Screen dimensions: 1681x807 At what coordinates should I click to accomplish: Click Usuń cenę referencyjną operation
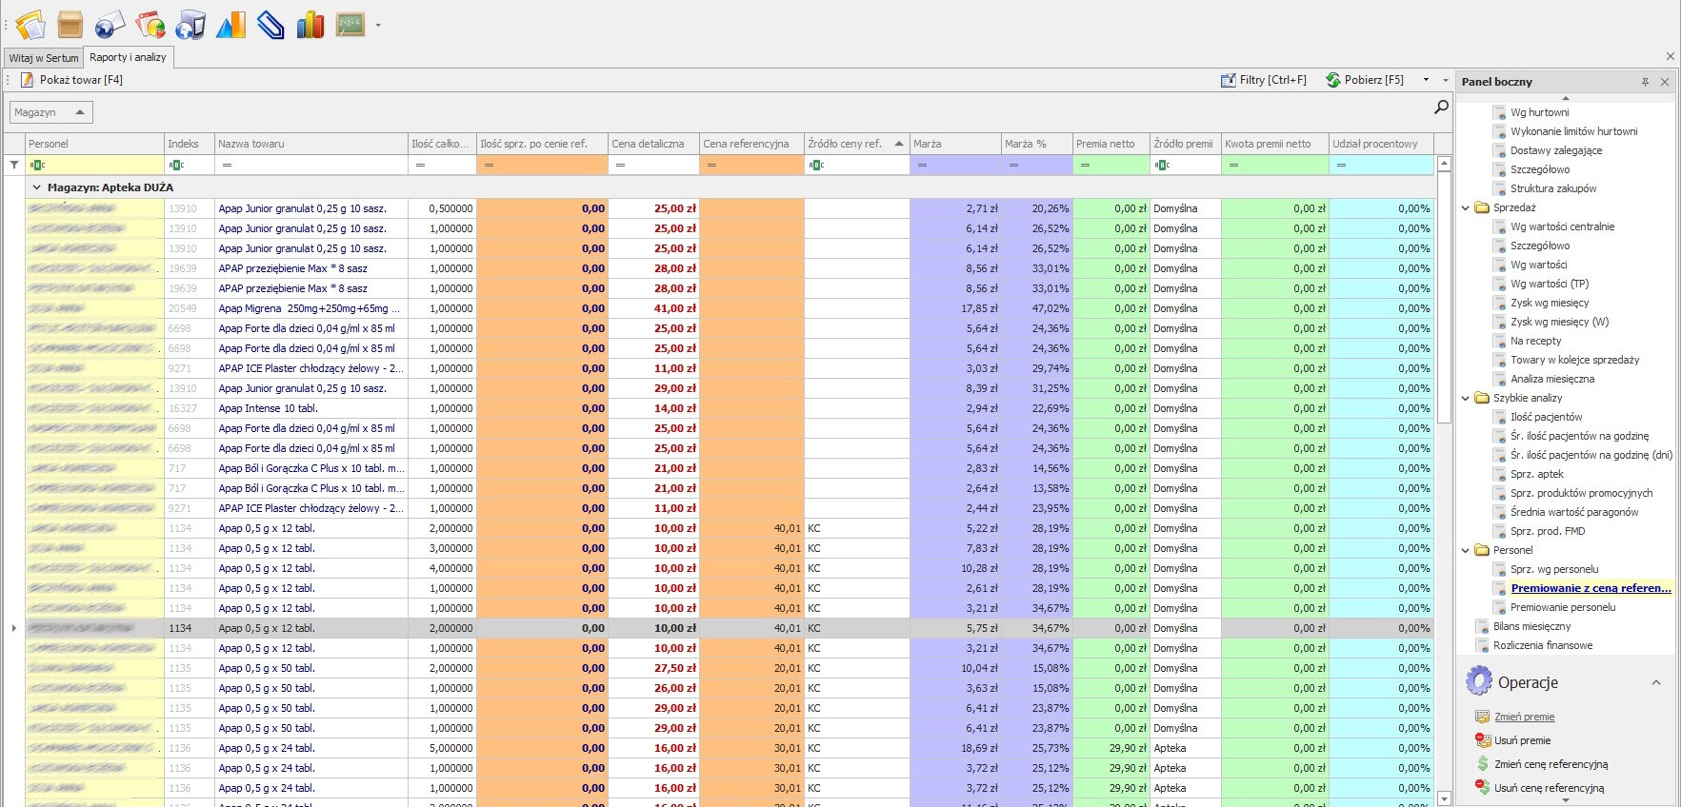[x=1549, y=788]
